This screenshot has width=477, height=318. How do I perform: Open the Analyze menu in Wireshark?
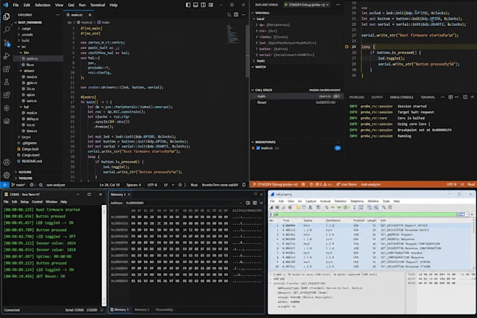click(325, 201)
